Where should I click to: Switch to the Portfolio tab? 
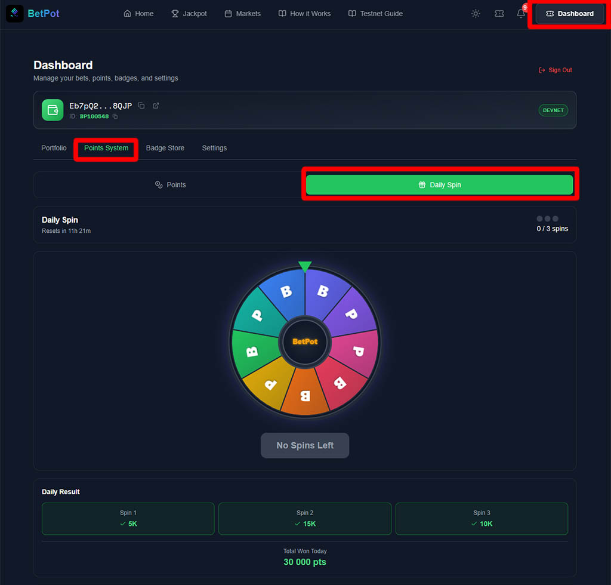click(54, 148)
